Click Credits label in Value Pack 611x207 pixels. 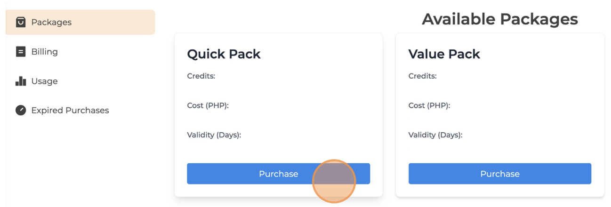pyautogui.click(x=422, y=76)
